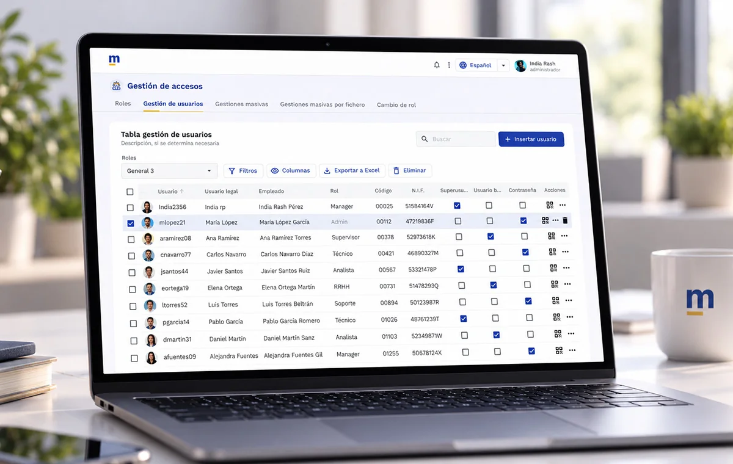Screen dimensions: 733x464
Task: Click the Buscar search field
Action: click(456, 139)
